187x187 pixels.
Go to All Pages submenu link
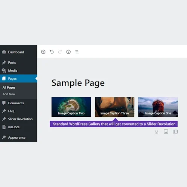pyautogui.click(x=9, y=88)
